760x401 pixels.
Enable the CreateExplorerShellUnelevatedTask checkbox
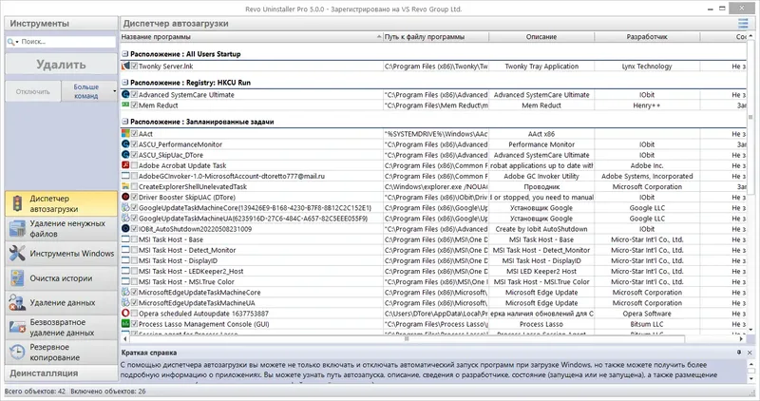coord(134,186)
